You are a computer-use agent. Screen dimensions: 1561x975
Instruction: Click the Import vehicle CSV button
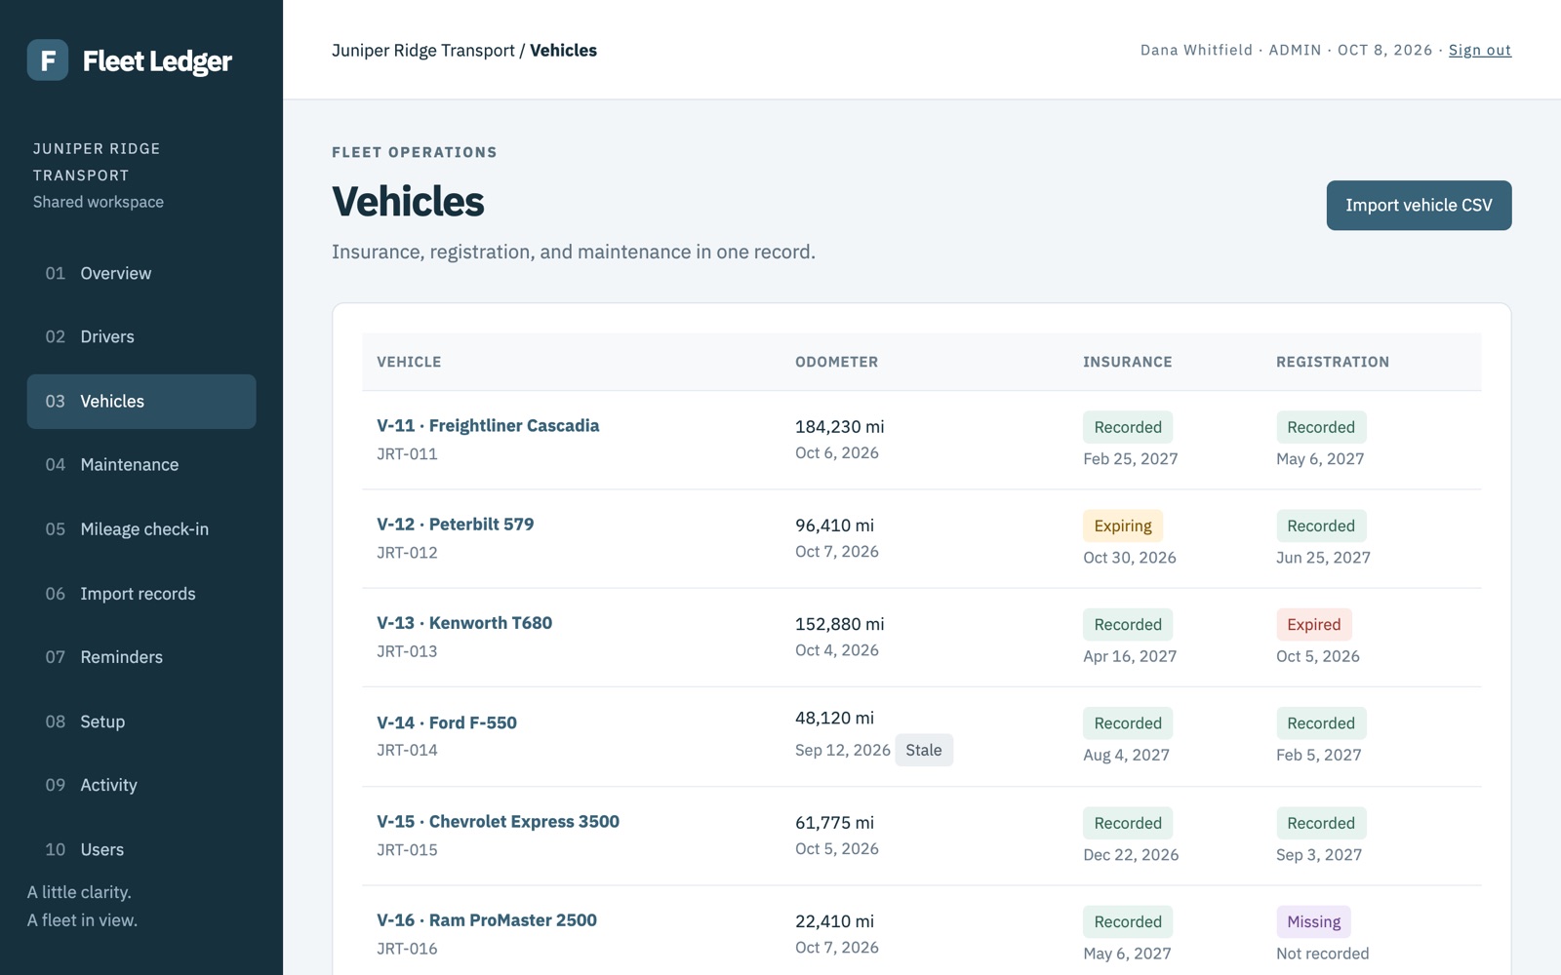pos(1419,205)
